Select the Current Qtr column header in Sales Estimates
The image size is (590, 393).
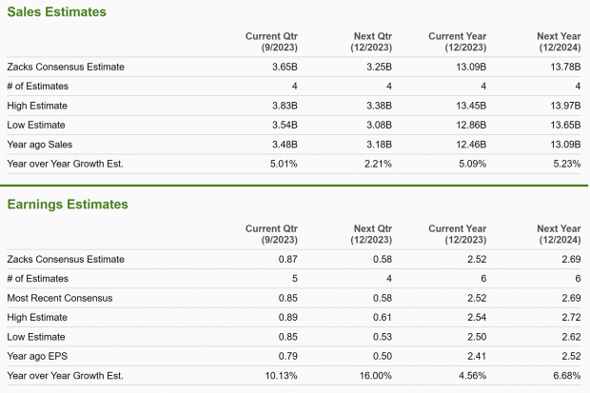(x=276, y=42)
